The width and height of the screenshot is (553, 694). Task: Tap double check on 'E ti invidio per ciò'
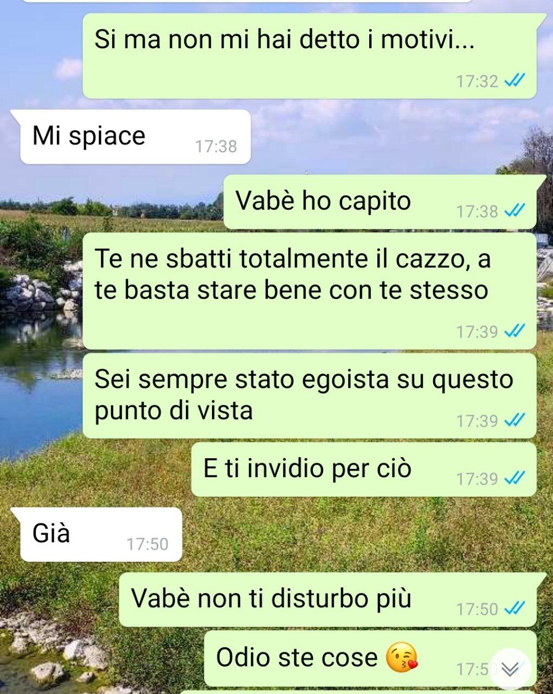[514, 478]
